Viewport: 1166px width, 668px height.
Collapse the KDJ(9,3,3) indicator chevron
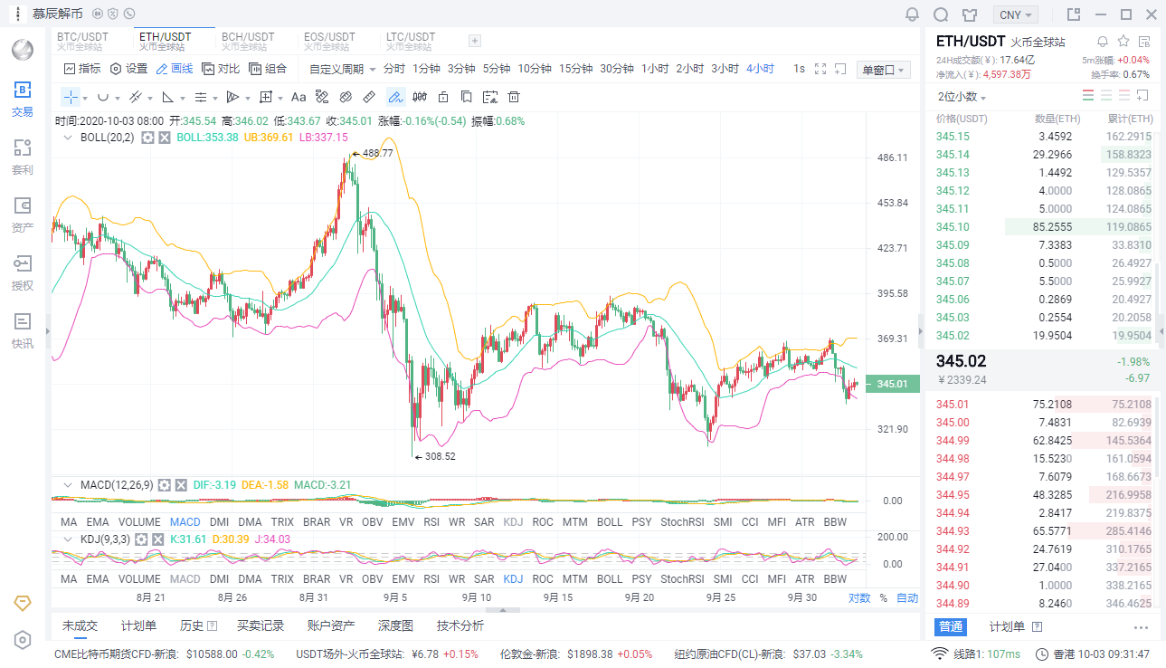click(x=67, y=539)
